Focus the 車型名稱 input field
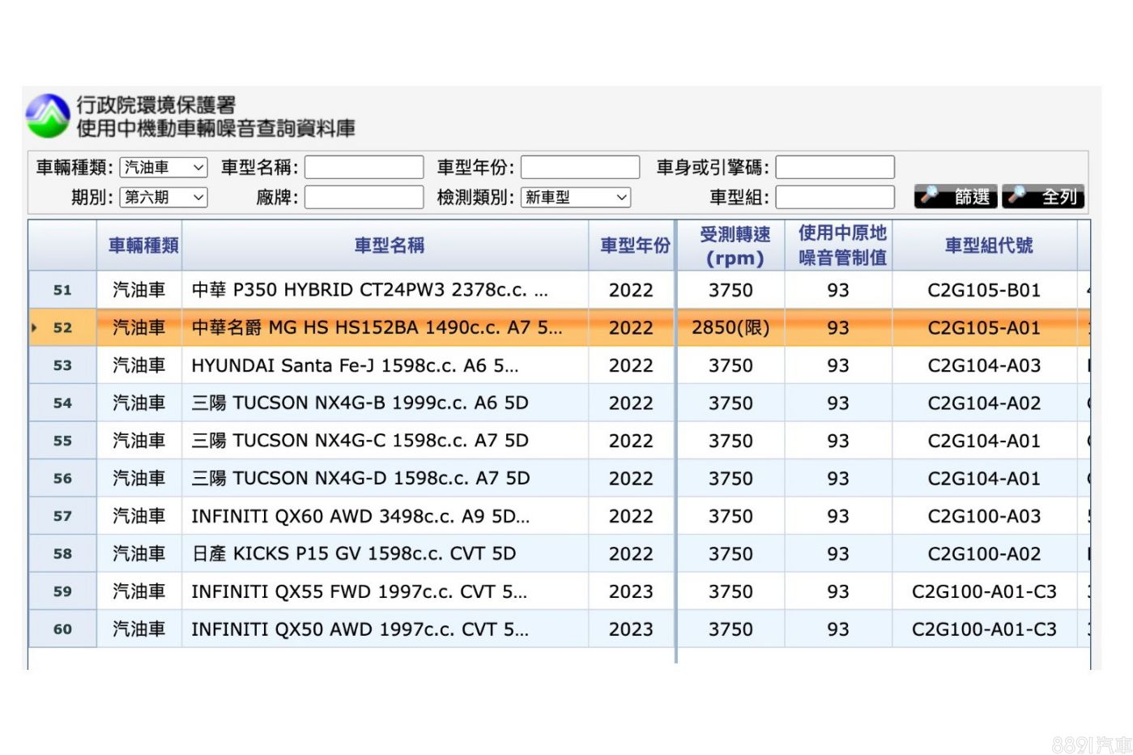The height and width of the screenshot is (755, 1133). [364, 168]
